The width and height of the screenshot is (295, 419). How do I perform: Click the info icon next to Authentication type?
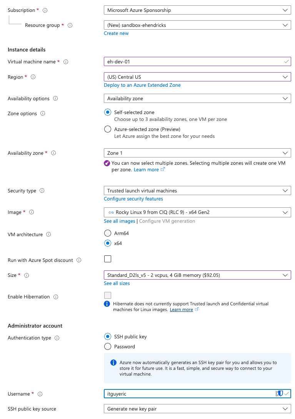[x=57, y=338]
